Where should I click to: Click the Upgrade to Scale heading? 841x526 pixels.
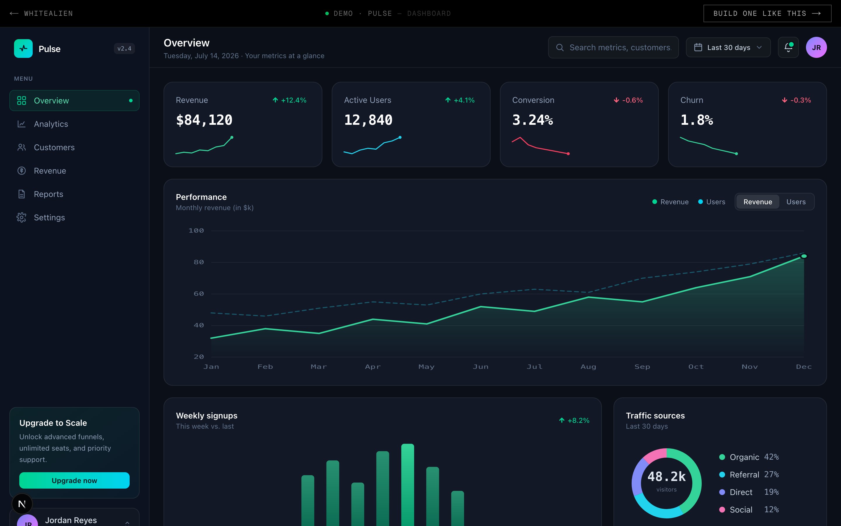53,423
